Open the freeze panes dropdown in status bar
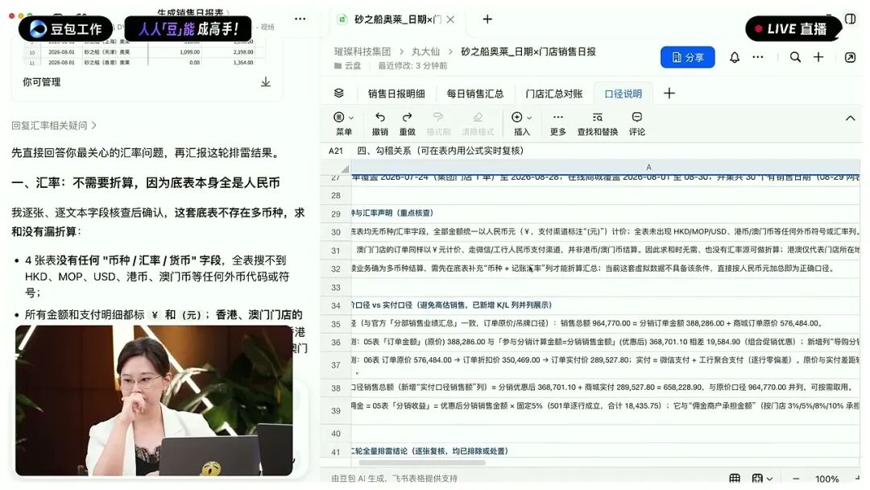Viewport: 870px width, 490px height. coord(762,479)
